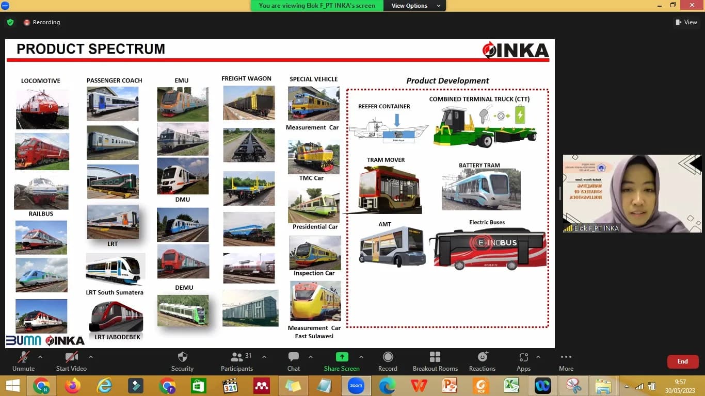
Task: Open Internet Explorer from the taskbar
Action: point(105,386)
